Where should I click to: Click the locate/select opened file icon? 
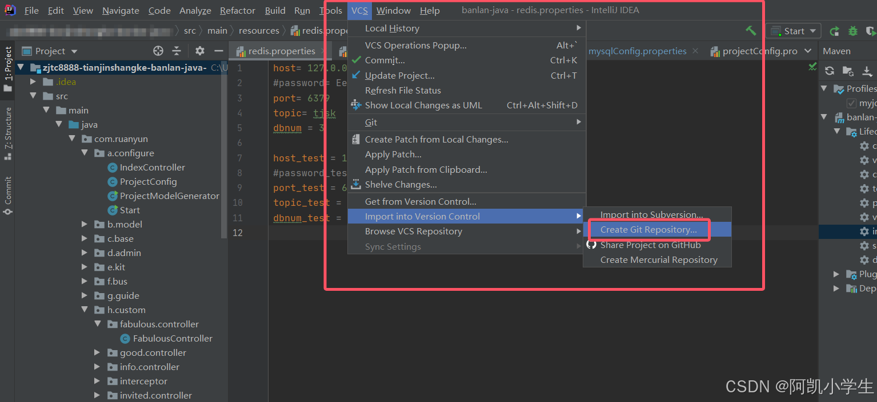(158, 51)
